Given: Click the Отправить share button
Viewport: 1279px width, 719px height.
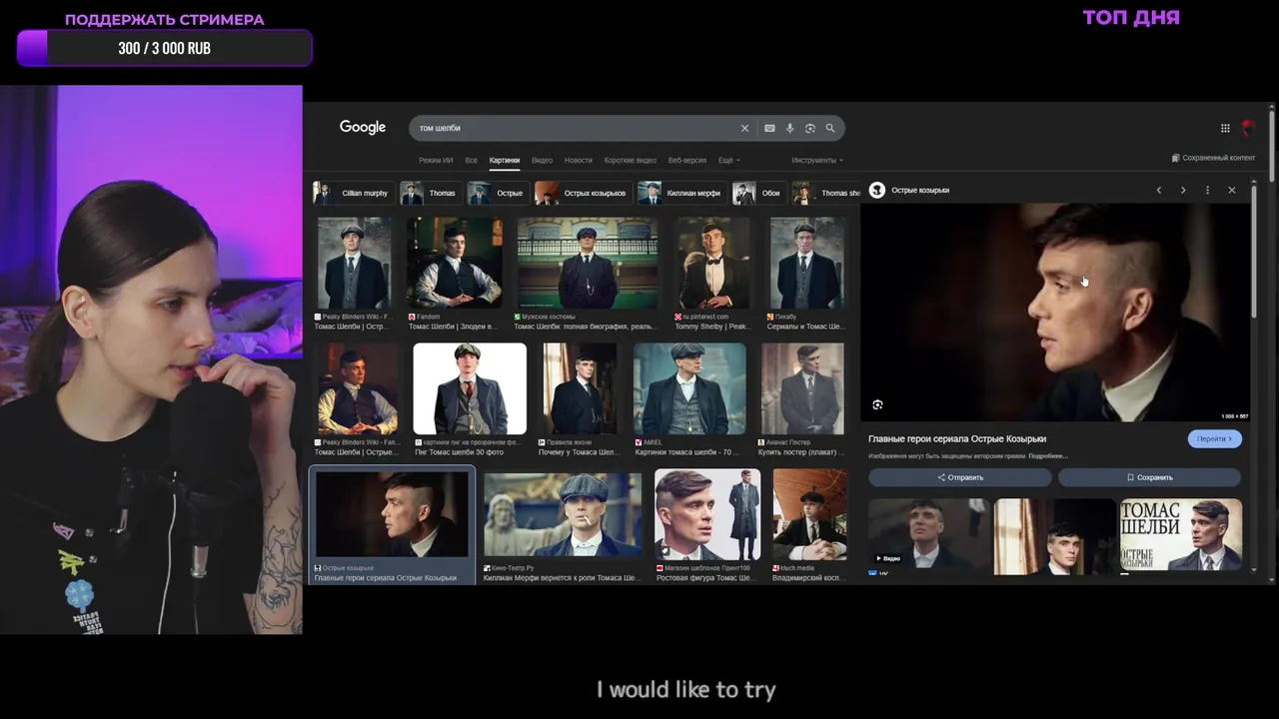Looking at the screenshot, I should [960, 477].
